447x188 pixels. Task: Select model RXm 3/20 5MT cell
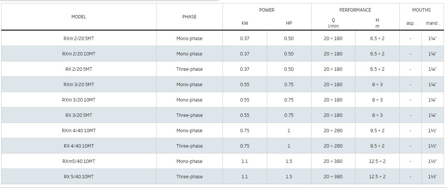[x=79, y=85]
